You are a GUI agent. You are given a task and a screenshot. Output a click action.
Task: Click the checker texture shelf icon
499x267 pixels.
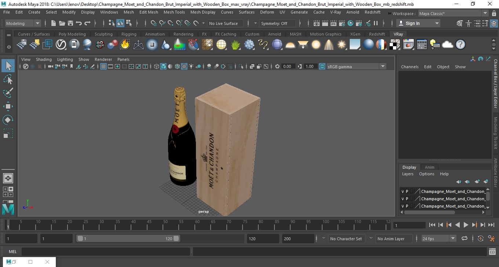click(395, 45)
